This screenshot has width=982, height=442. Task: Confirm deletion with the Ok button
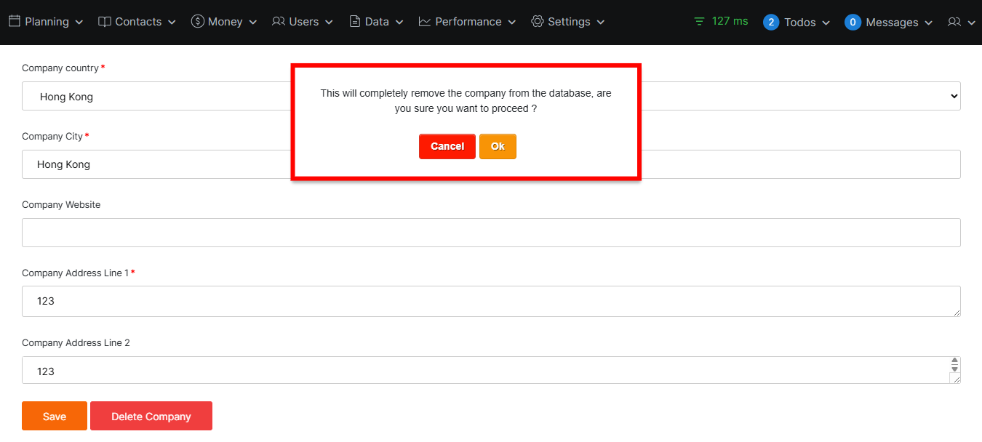click(x=498, y=146)
